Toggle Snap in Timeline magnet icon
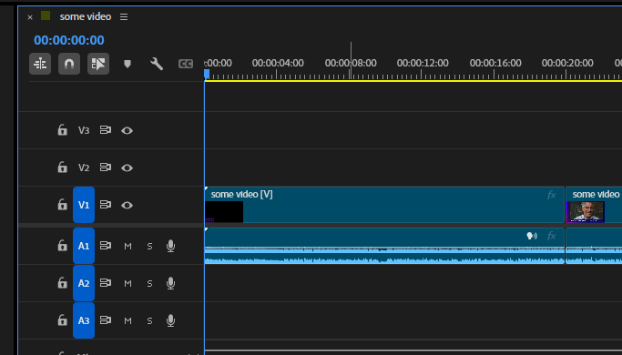Screen dimensions: 622x355 tap(69, 64)
